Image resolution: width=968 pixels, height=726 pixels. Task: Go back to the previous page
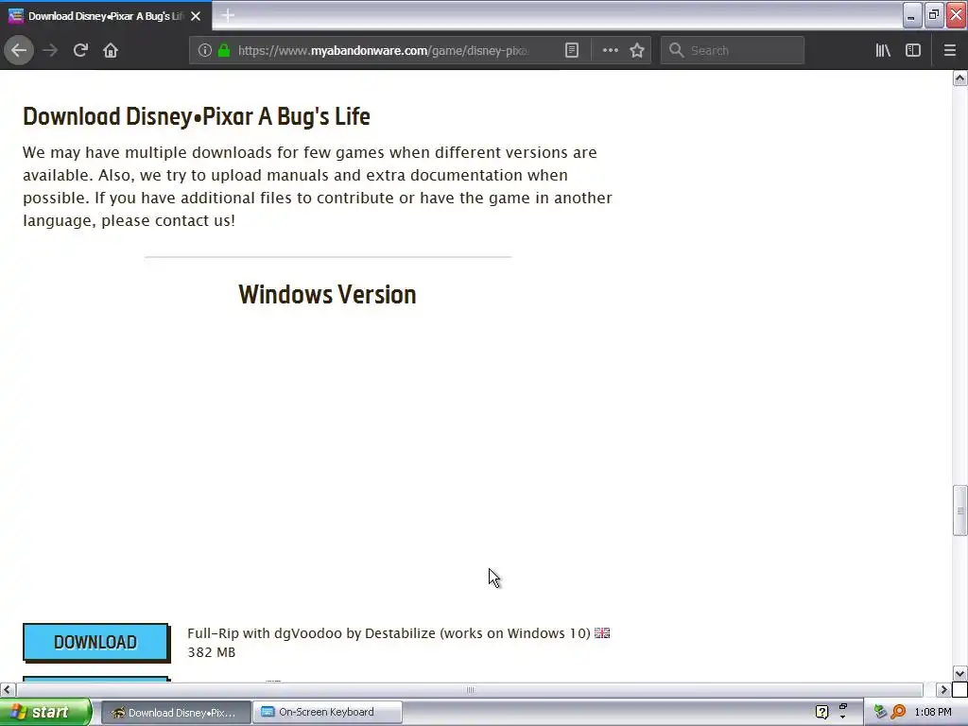tap(19, 50)
